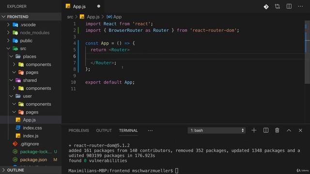
Task: Collapse the places folder chevron
Action: [x=11, y=57]
